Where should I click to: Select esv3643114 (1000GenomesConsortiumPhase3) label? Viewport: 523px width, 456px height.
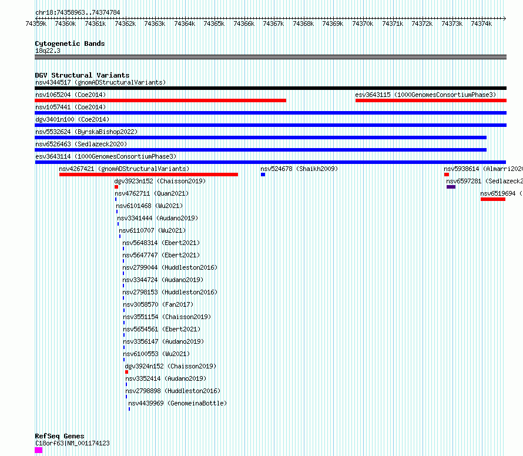pyautogui.click(x=106, y=156)
